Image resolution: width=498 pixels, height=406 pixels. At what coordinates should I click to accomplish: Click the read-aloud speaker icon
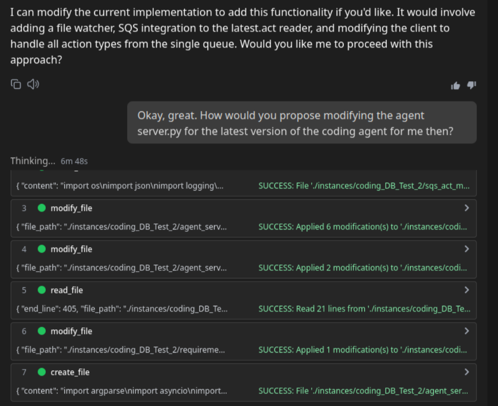click(x=32, y=84)
